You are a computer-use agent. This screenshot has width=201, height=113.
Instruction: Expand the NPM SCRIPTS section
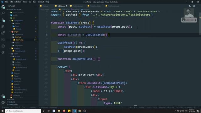[13, 105]
